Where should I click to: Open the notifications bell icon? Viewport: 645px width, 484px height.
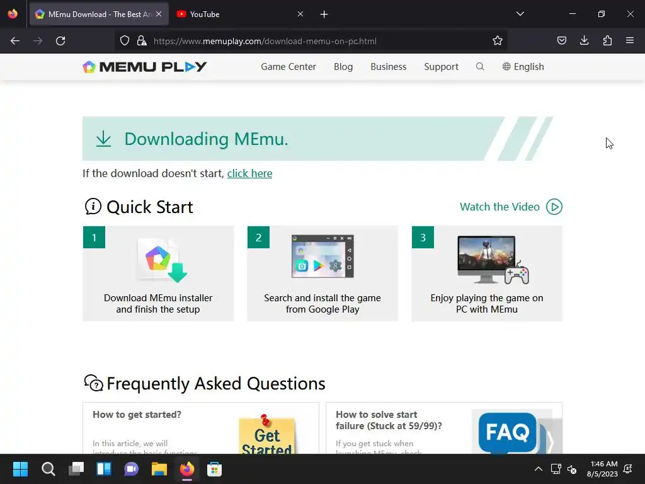pos(628,469)
